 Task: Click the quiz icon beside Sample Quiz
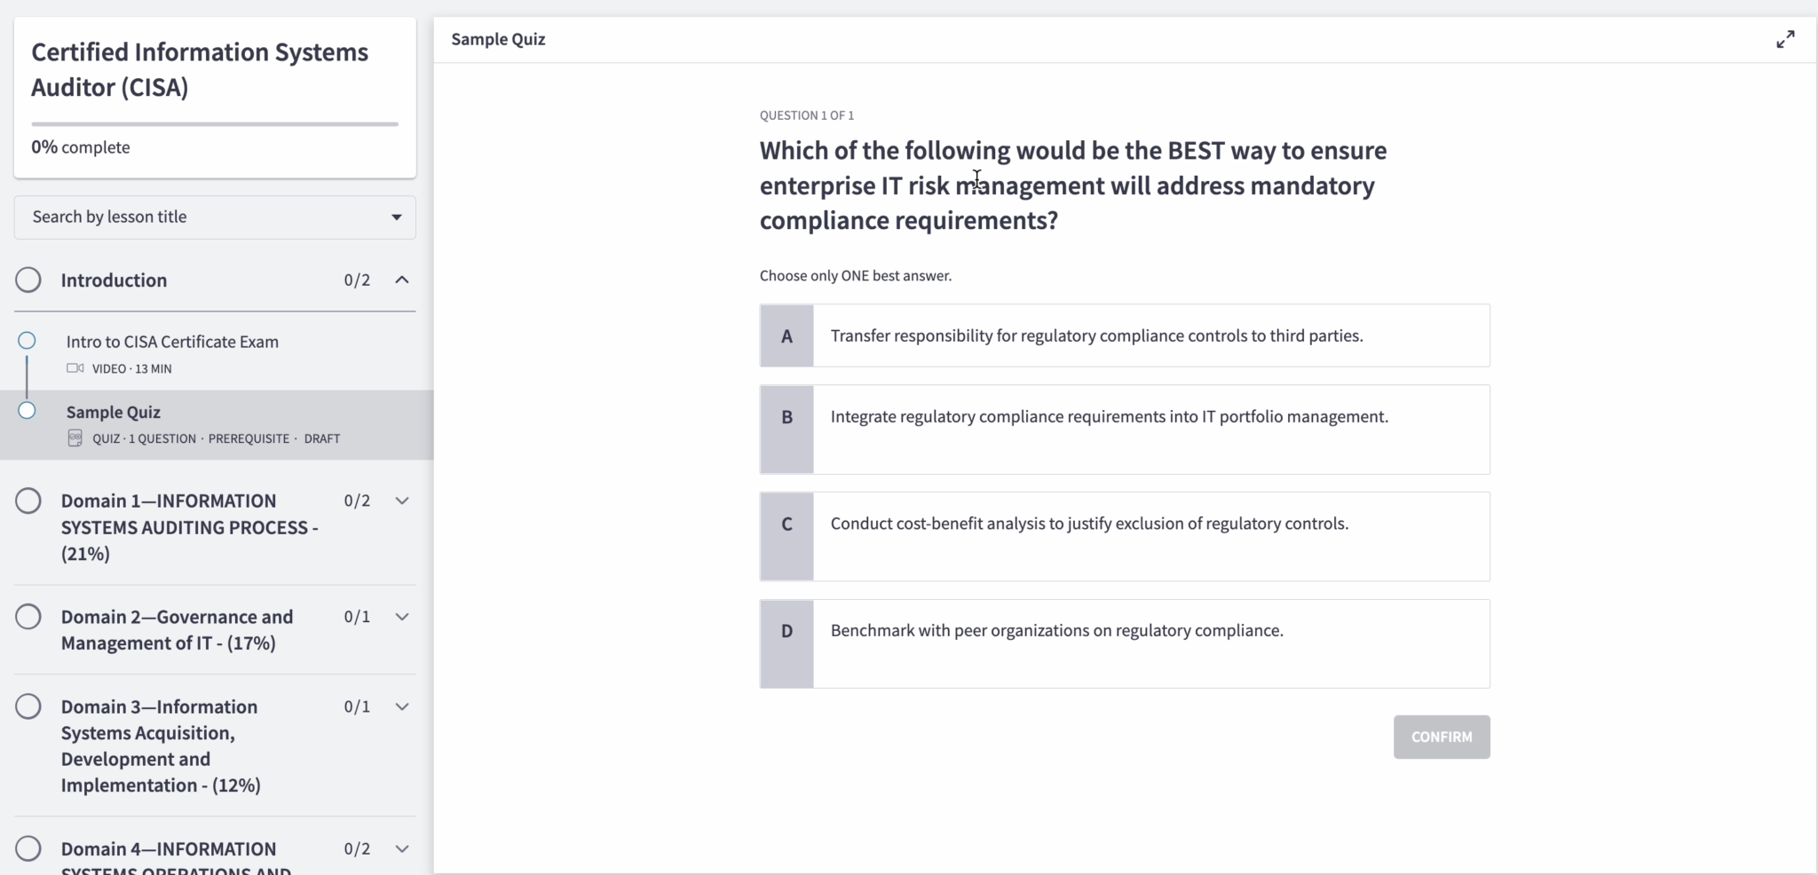75,437
